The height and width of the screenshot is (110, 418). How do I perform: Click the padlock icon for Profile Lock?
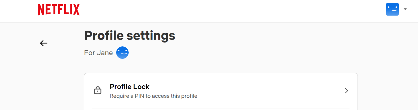tap(97, 90)
